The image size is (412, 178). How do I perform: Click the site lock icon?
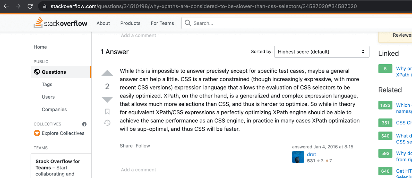(x=45, y=6)
